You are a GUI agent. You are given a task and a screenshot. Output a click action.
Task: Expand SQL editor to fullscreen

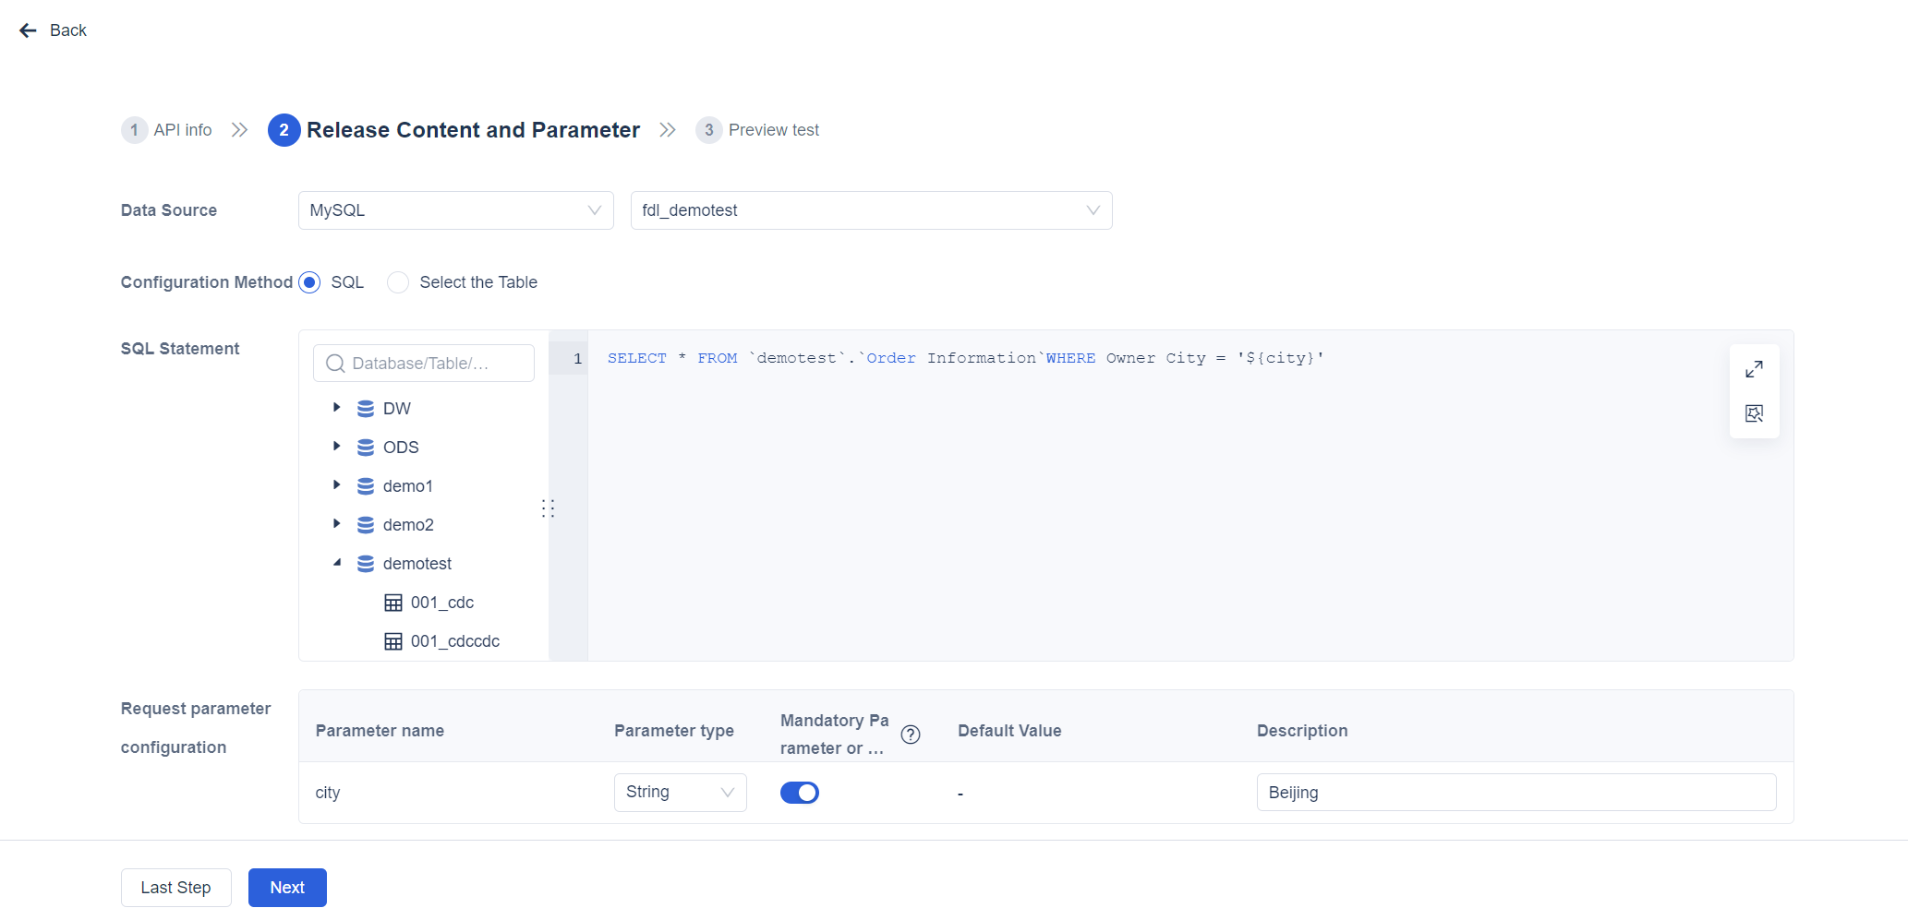coord(1754,369)
